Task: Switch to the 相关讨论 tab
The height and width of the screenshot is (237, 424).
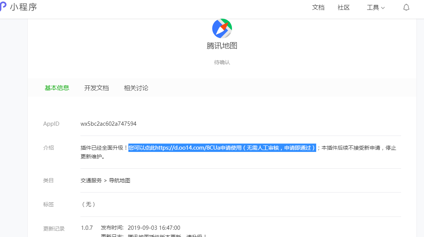Action: point(136,88)
